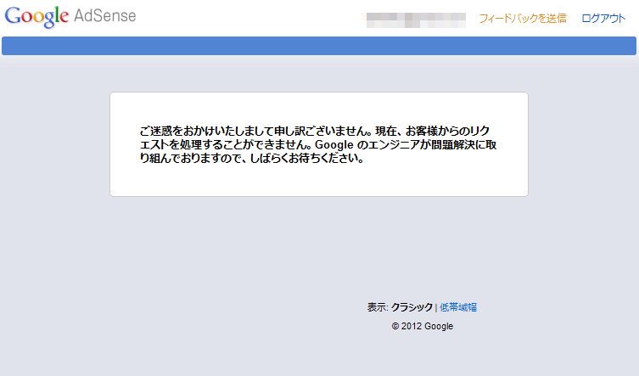Click the © 2012 Google copyright text
Image resolution: width=639 pixels, height=376 pixels.
click(422, 326)
